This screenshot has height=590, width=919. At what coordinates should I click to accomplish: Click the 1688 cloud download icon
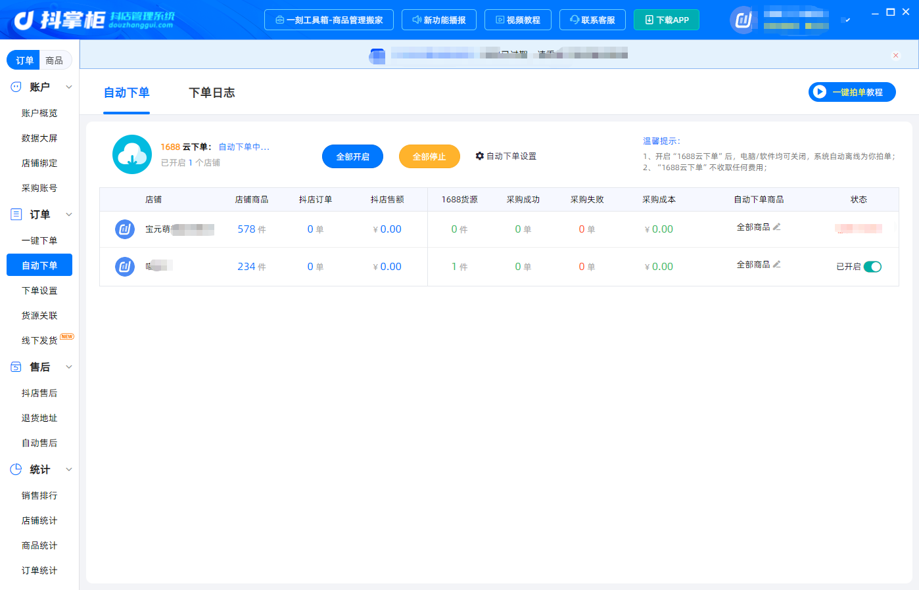(132, 154)
